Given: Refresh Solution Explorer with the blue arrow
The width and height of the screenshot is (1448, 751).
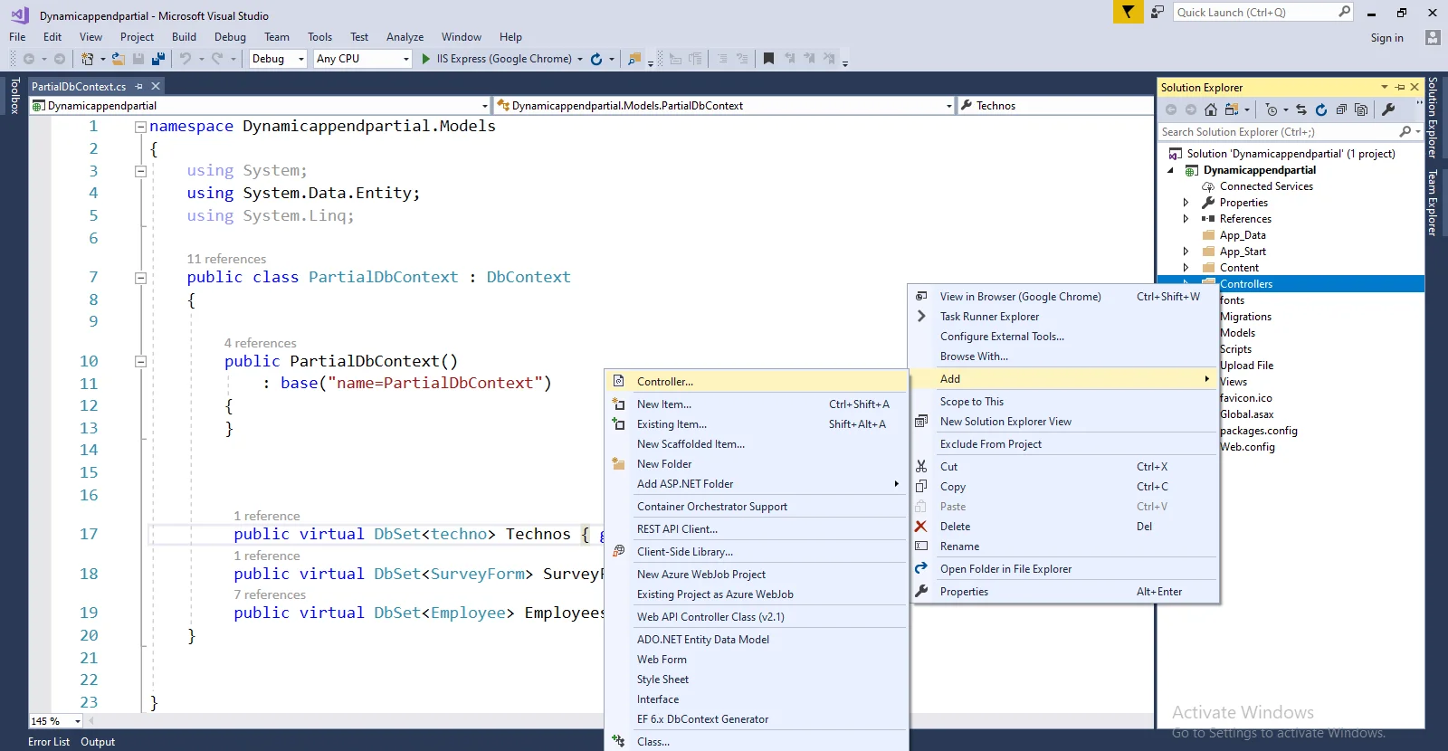Looking at the screenshot, I should click(x=1321, y=109).
